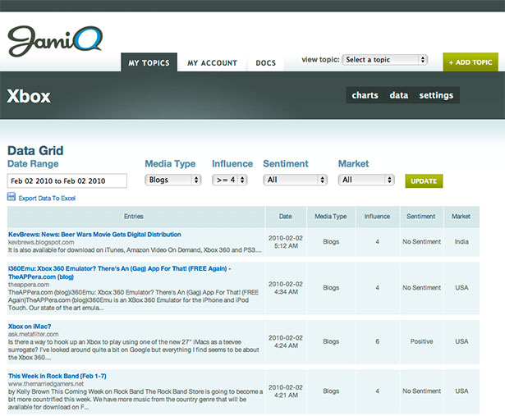Click USA in the Rock Band row
The height and width of the screenshot is (416, 505).
(461, 391)
